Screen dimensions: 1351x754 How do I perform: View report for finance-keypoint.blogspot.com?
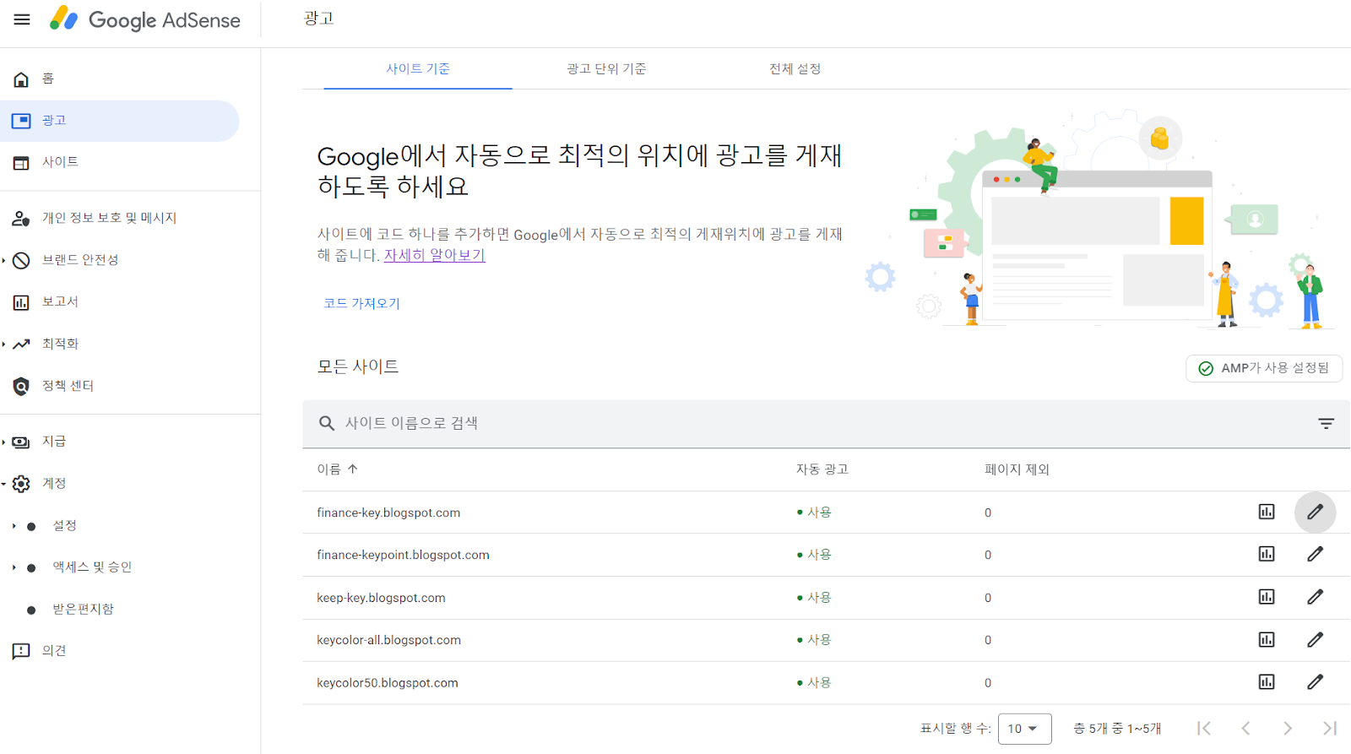coord(1267,554)
